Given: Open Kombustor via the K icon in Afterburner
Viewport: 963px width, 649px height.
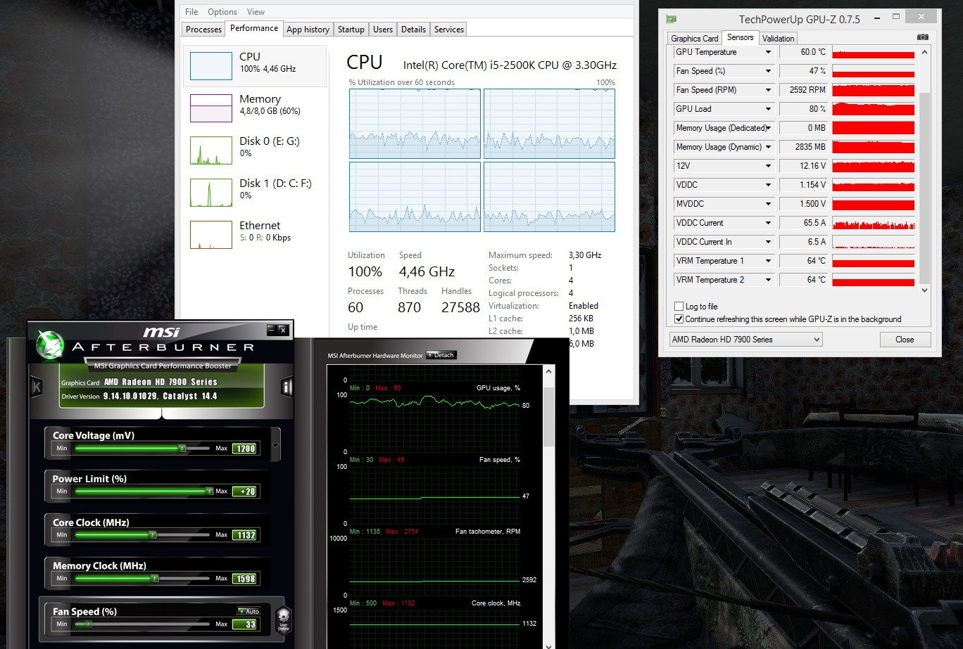Looking at the screenshot, I should pos(37,387).
